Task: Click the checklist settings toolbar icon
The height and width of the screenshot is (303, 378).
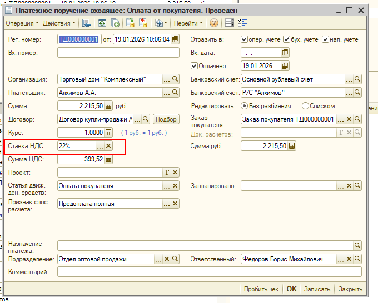Action: (242, 23)
